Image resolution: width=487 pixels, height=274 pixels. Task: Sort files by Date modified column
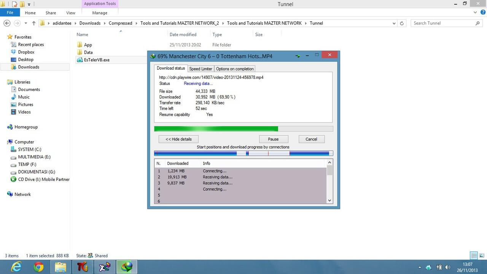tap(183, 35)
